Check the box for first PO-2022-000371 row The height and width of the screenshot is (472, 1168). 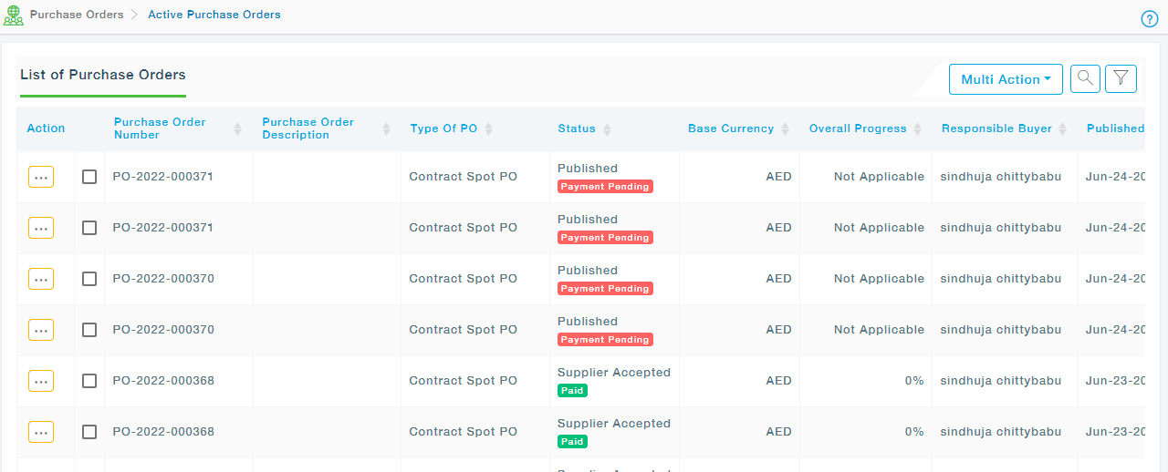(89, 177)
